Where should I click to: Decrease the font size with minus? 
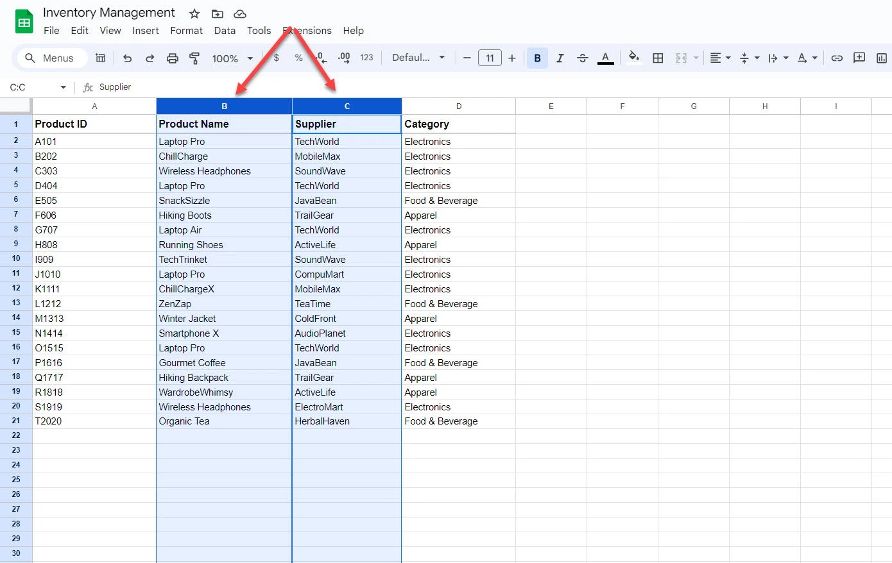(467, 58)
